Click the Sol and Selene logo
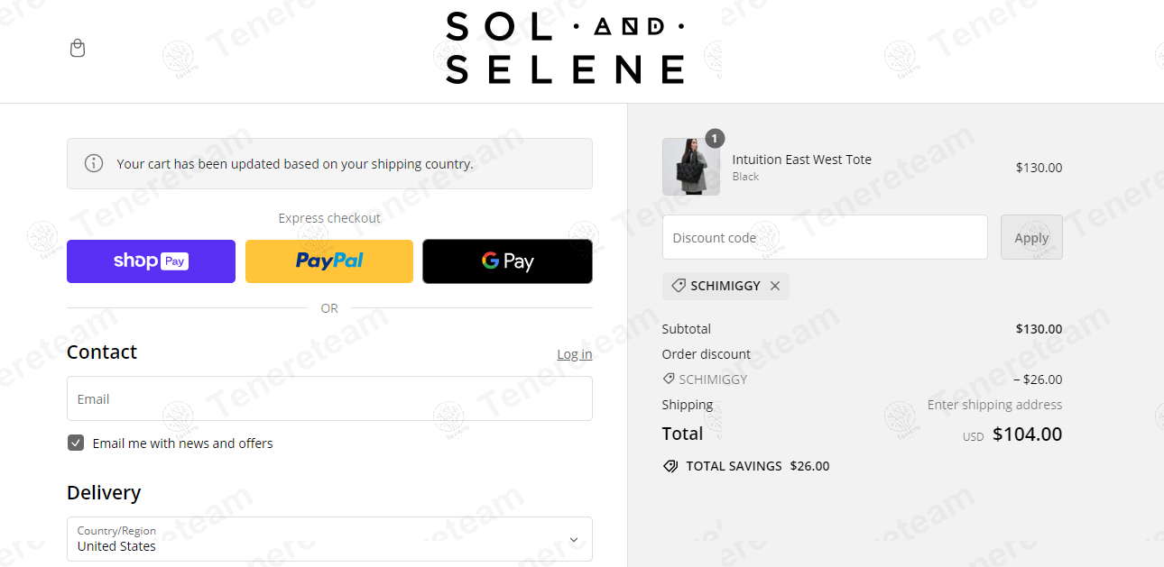This screenshot has height=567, width=1164. (x=566, y=49)
